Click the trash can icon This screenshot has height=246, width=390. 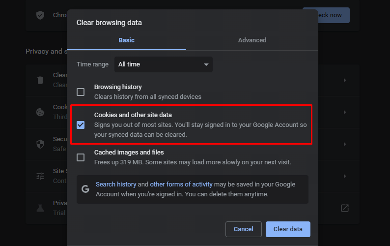click(40, 80)
